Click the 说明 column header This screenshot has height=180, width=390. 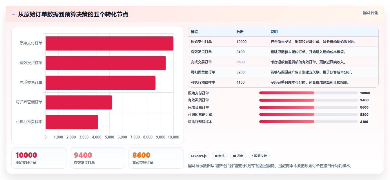[274, 32]
